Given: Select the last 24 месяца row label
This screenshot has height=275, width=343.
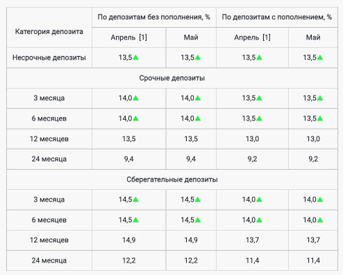Looking at the screenshot, I should (49, 260).
